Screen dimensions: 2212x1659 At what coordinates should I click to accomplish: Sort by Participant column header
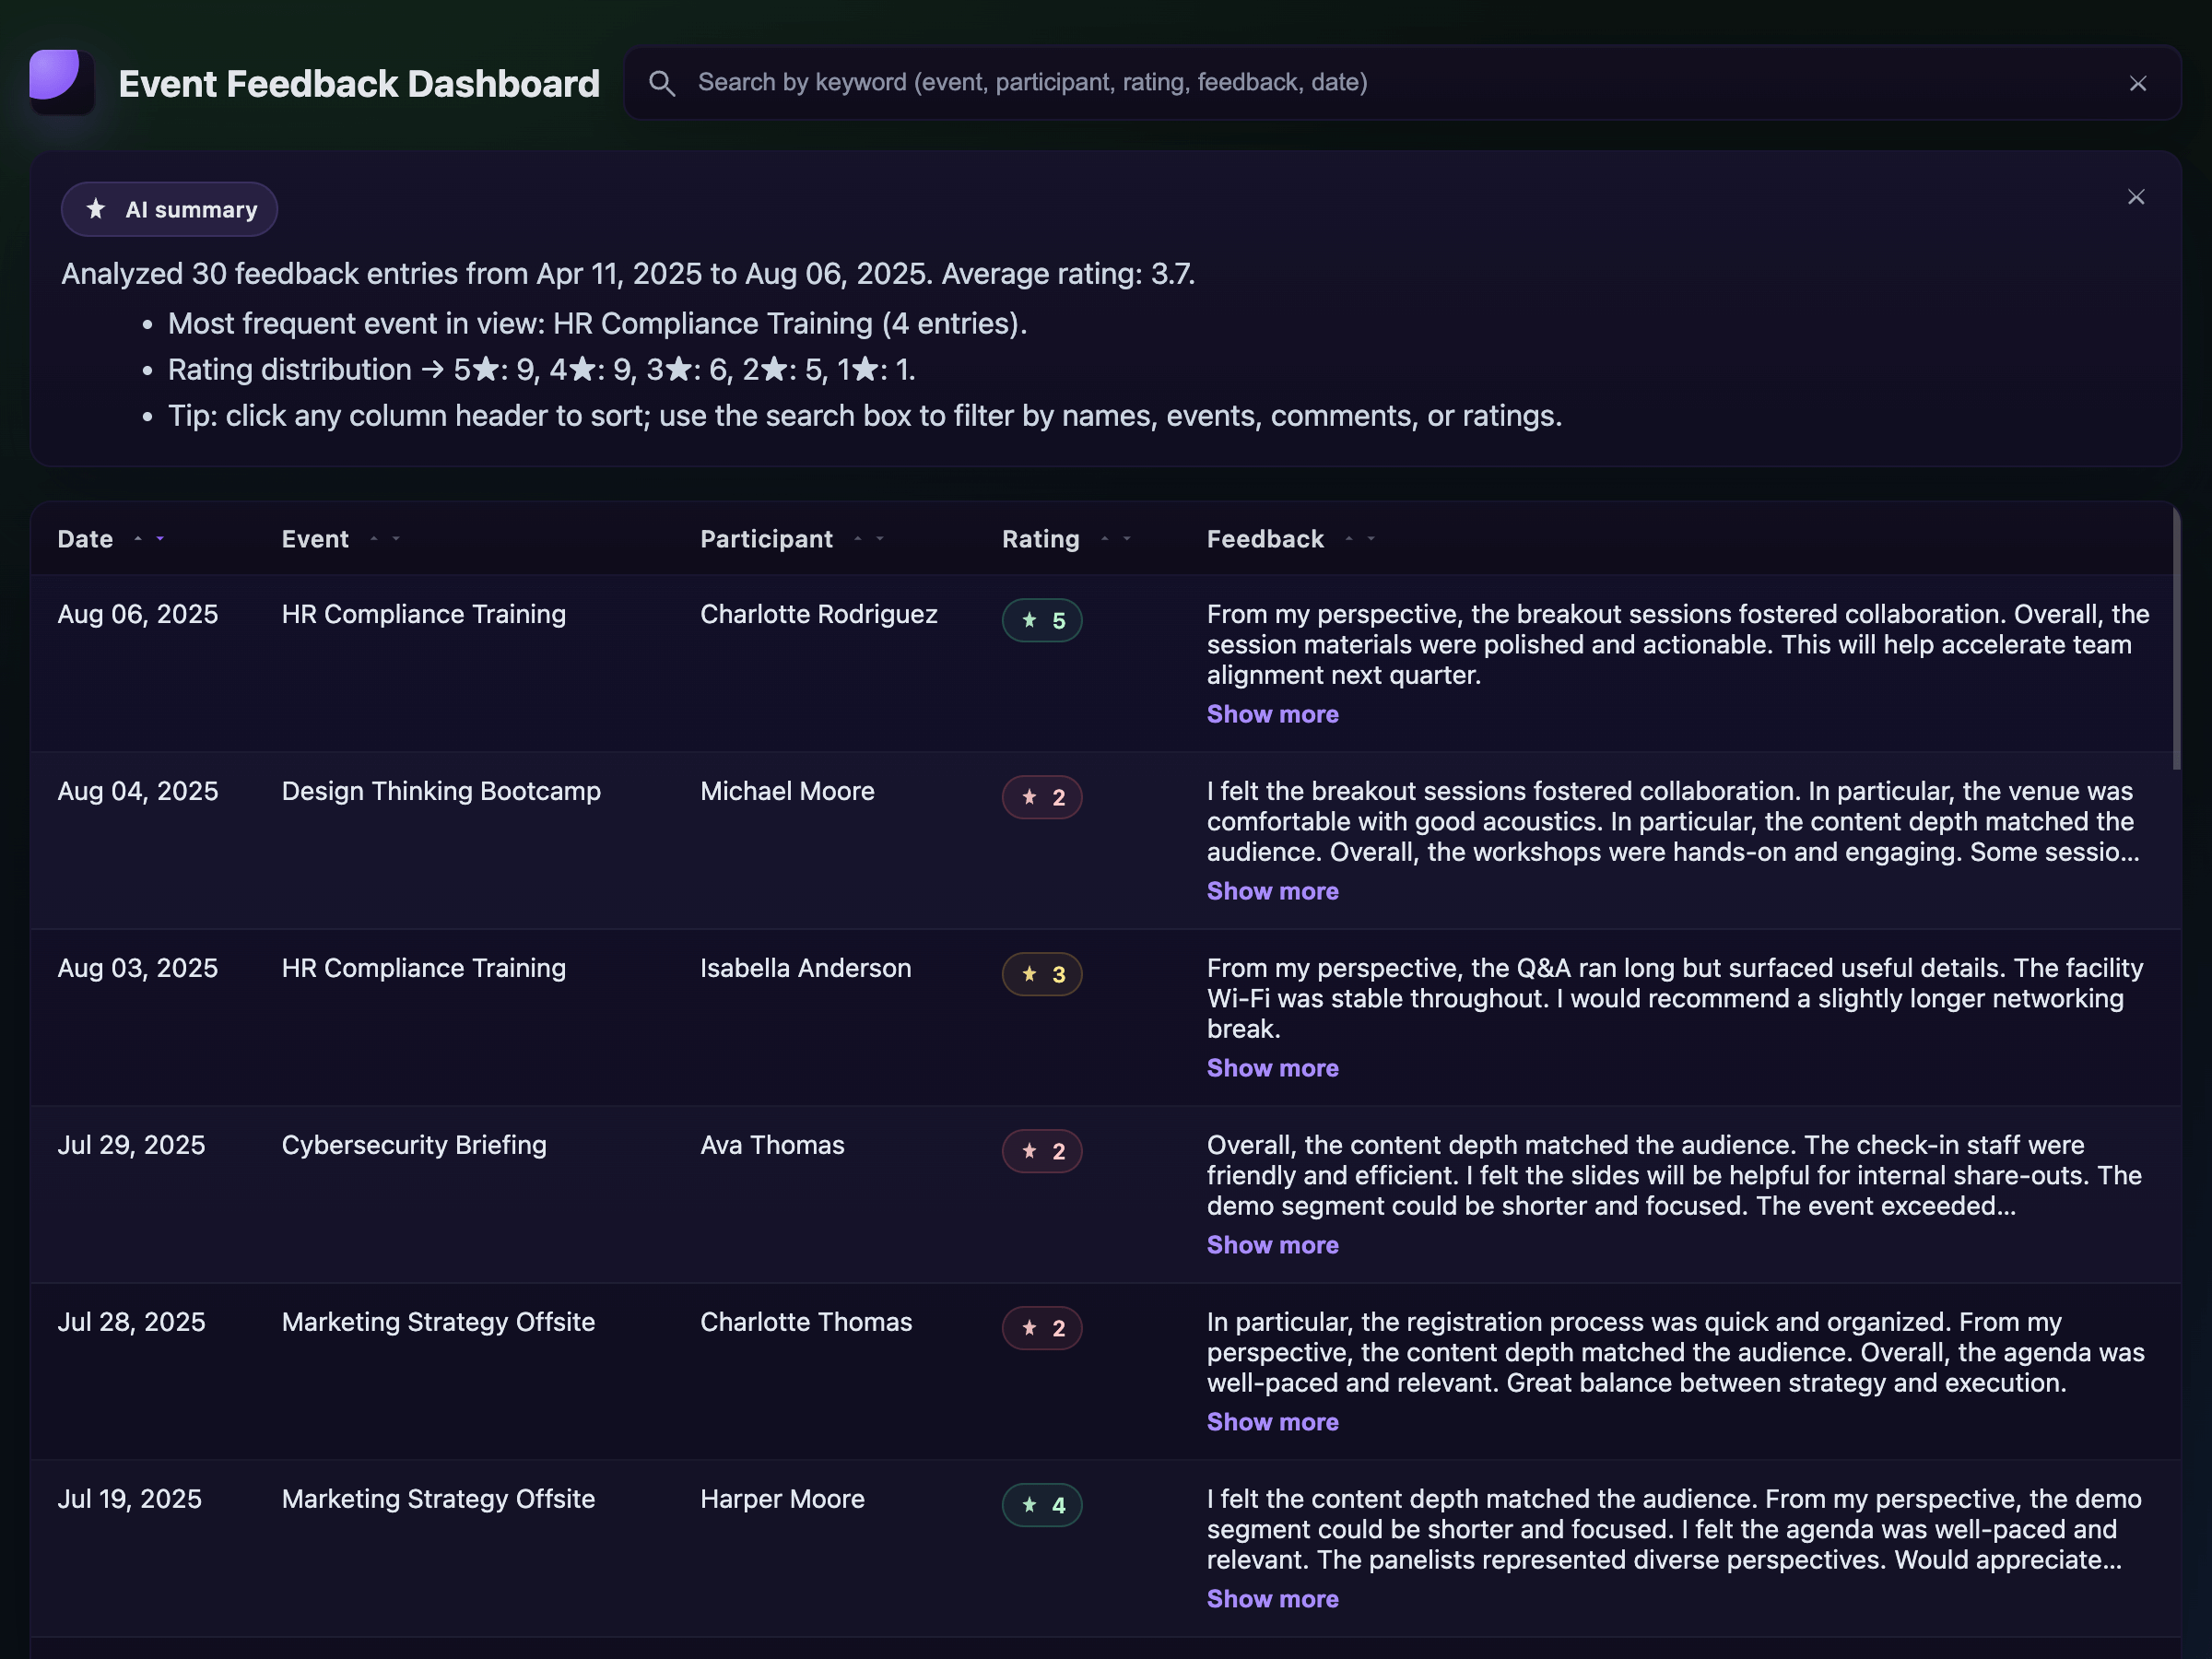point(766,539)
